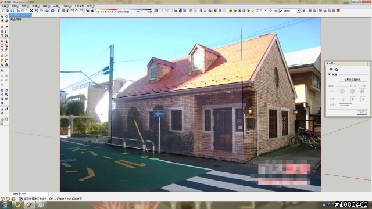Adjust the shadow date slider
The image size is (372, 209).
coord(109,10)
